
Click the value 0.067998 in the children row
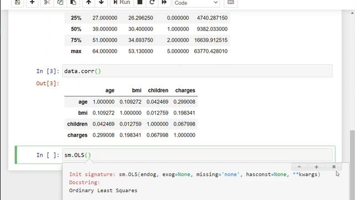click(184, 124)
